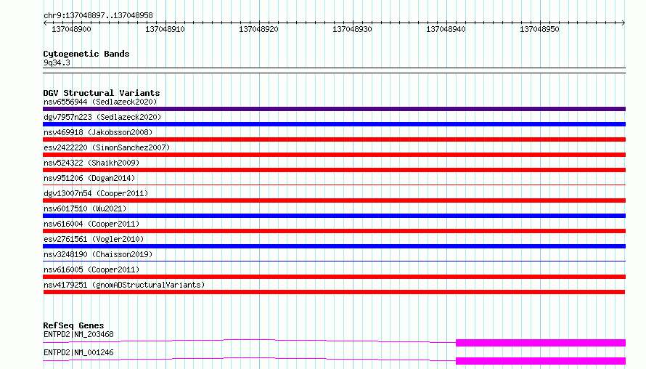
Task: Click ruler position 137048940
Action: click(x=446, y=29)
